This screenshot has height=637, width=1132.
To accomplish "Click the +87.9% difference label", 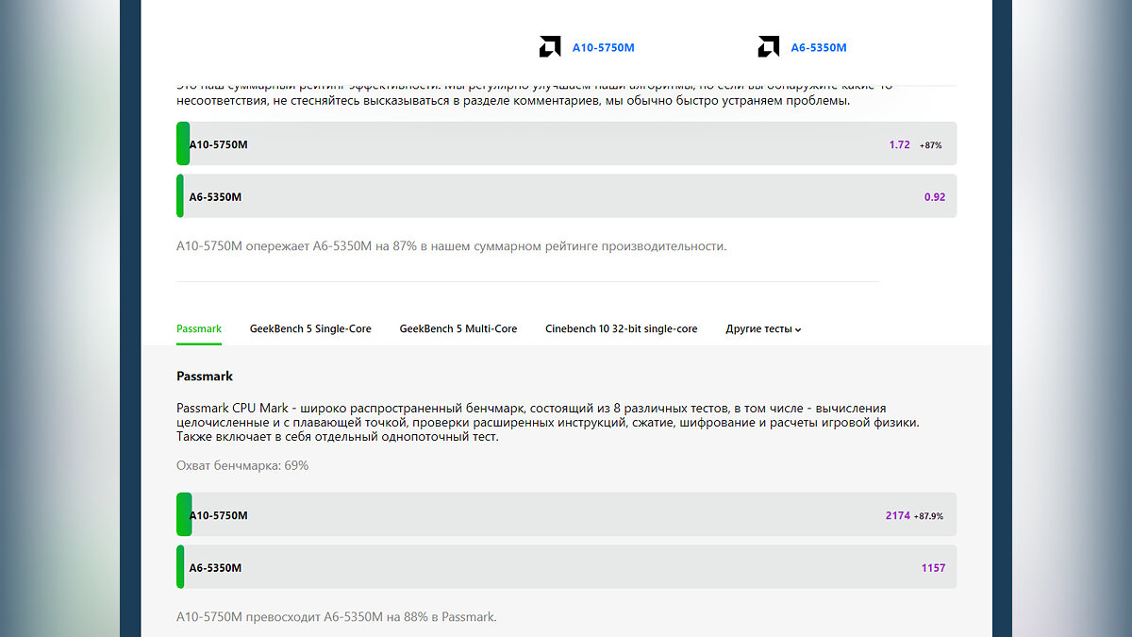I will (x=929, y=516).
